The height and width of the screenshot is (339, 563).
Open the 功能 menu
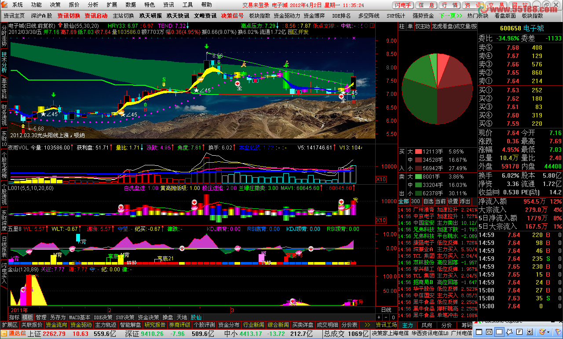tap(37, 5)
